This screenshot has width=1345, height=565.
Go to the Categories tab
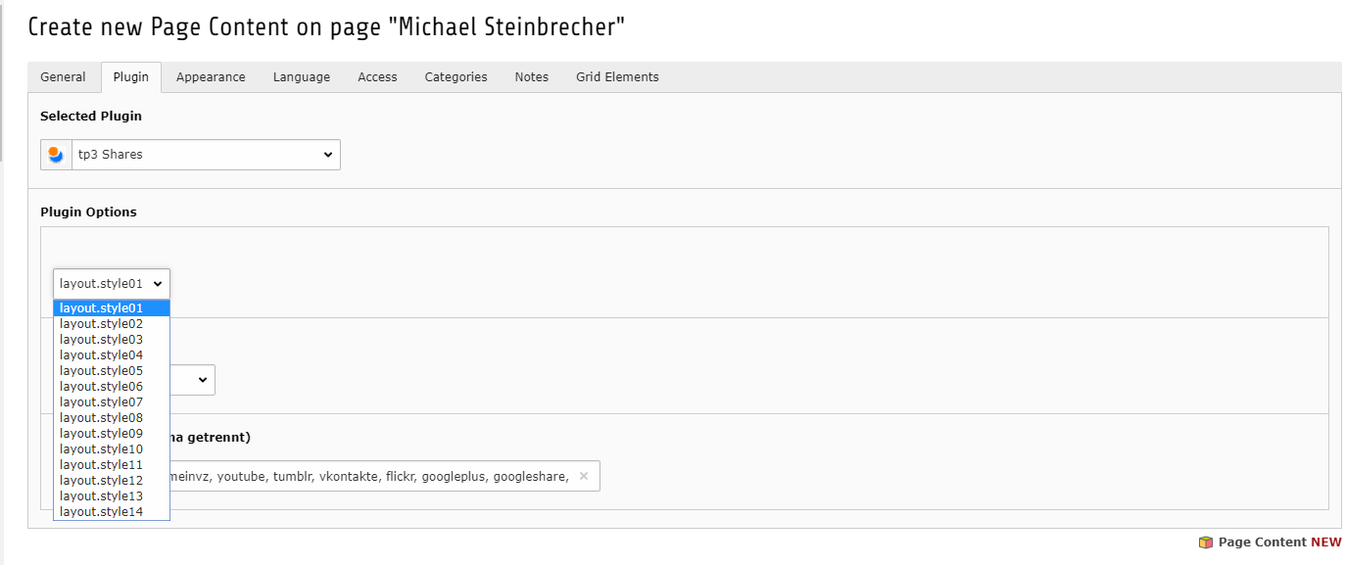coord(456,77)
